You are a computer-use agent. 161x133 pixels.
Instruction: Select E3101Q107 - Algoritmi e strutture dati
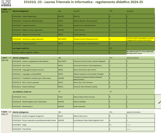[35, 35]
